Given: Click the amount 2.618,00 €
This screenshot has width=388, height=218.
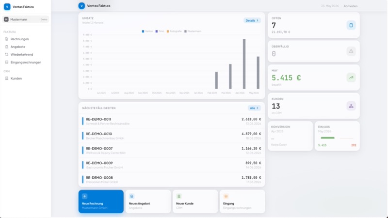Looking at the screenshot, I should tap(251, 119).
